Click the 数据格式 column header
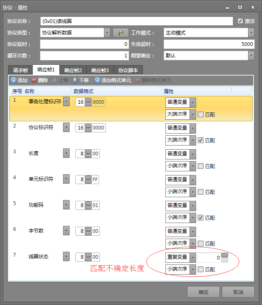Viewport: 262px width, 305px height. coord(117,91)
